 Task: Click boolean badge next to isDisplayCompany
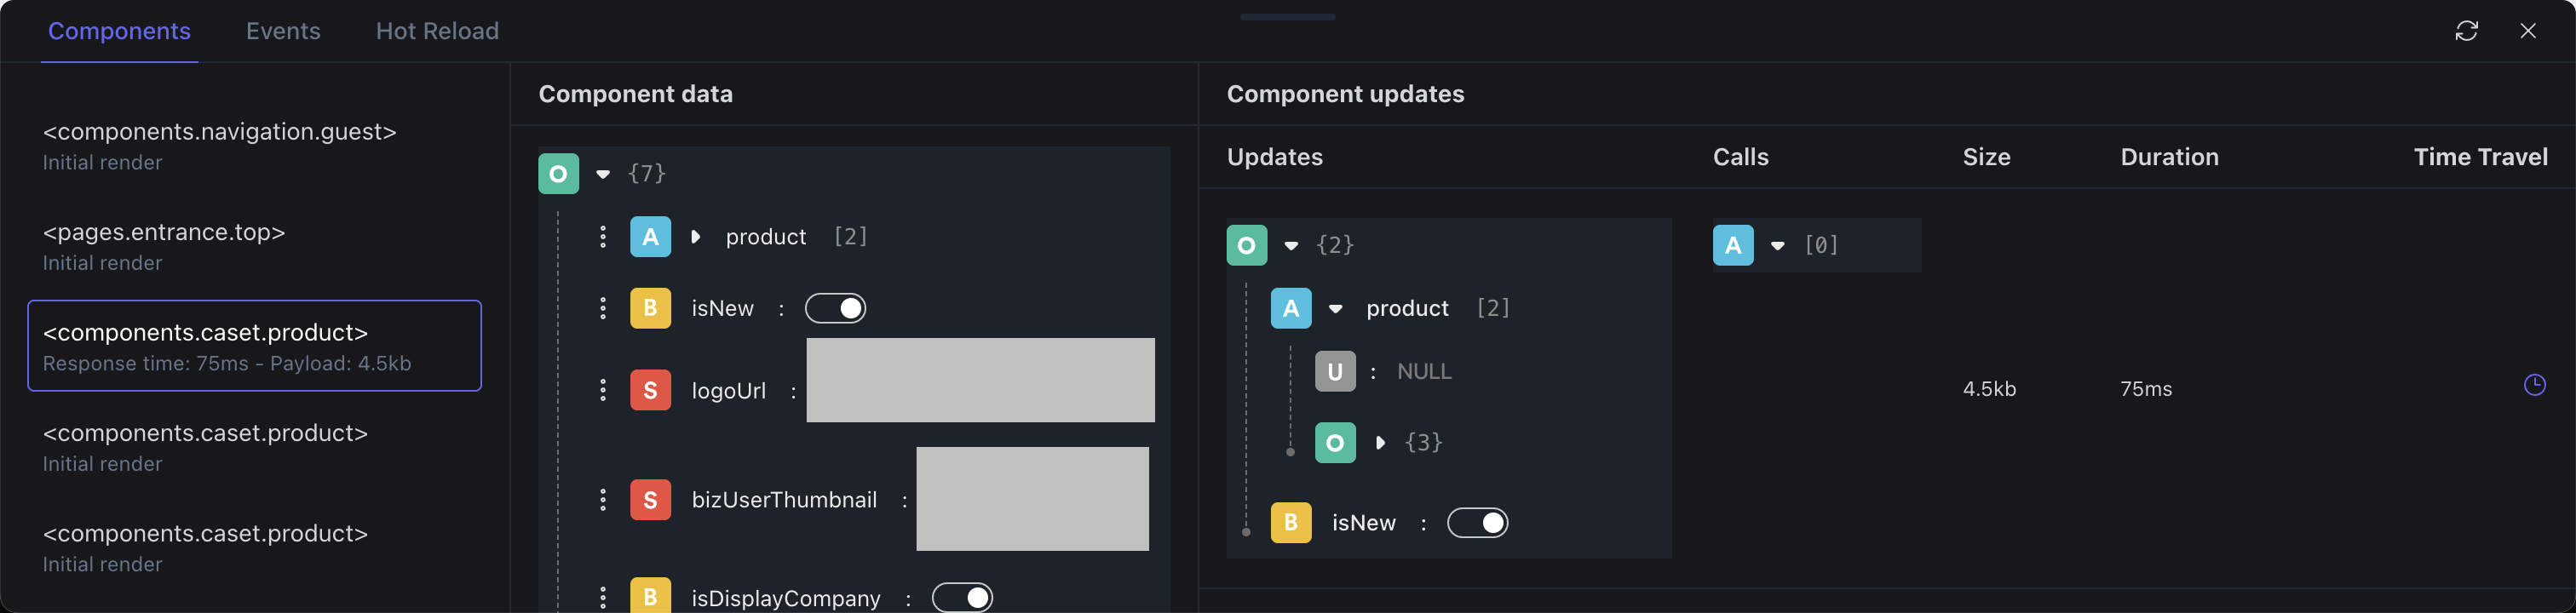pos(650,596)
